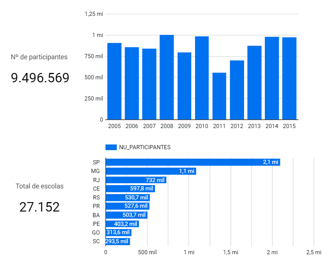335x261 pixels.
Task: Click the BA bar showing 503,7 mil
Action: click(x=126, y=215)
